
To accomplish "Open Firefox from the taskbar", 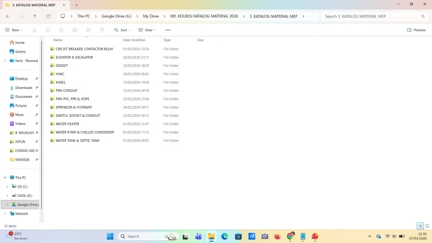I will 277,236.
